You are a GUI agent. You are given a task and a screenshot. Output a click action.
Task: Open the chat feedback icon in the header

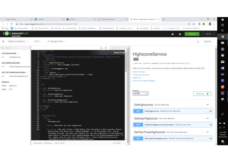(x=173, y=34)
